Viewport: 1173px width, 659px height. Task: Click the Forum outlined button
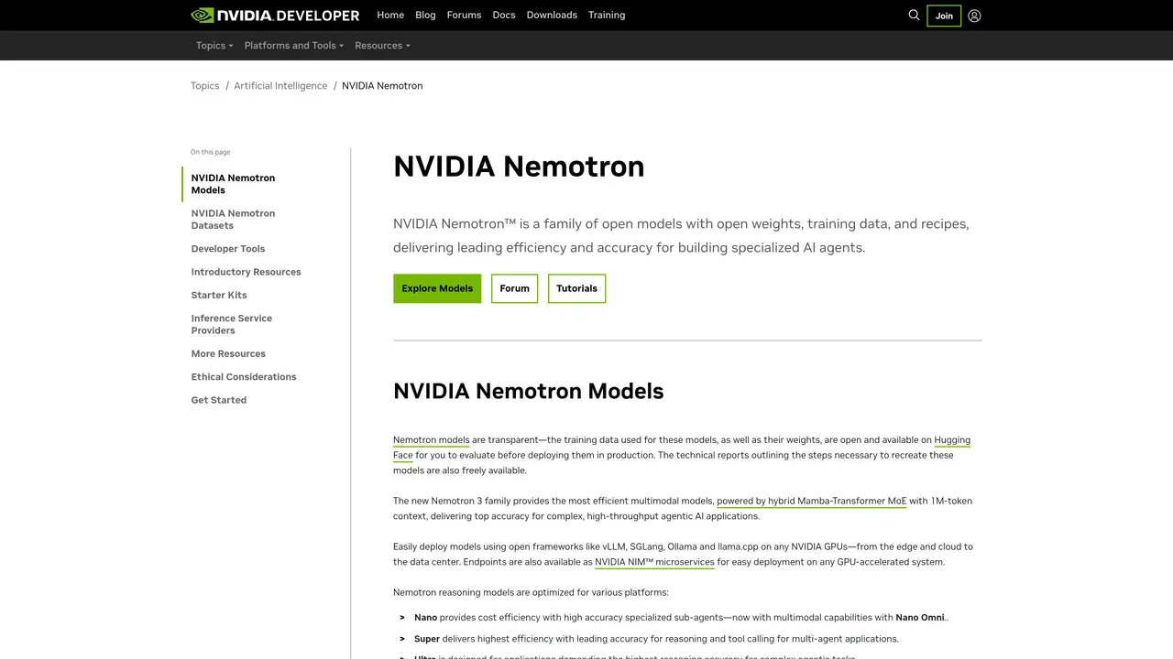(x=514, y=288)
